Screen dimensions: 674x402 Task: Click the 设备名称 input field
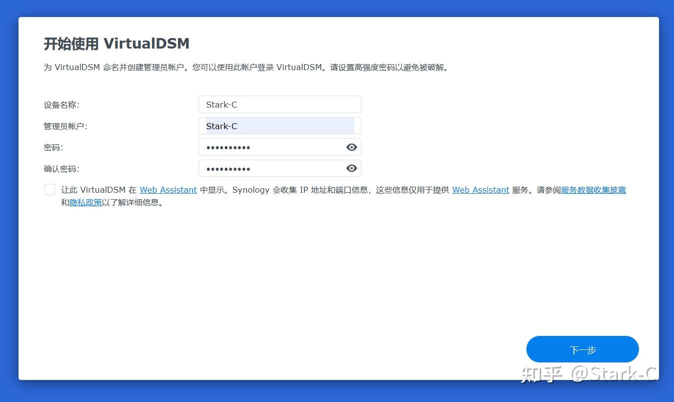280,104
